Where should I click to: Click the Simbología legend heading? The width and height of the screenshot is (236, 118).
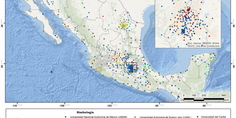pyautogui.click(x=85, y=112)
